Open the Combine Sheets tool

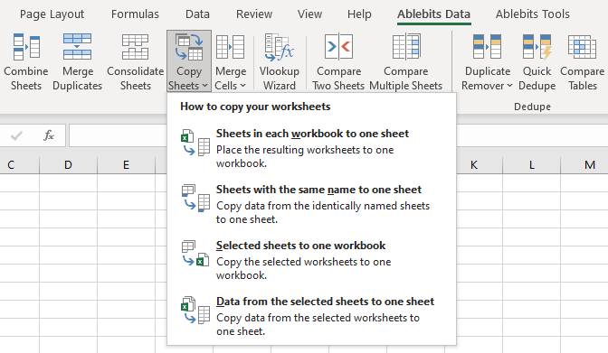[26, 61]
